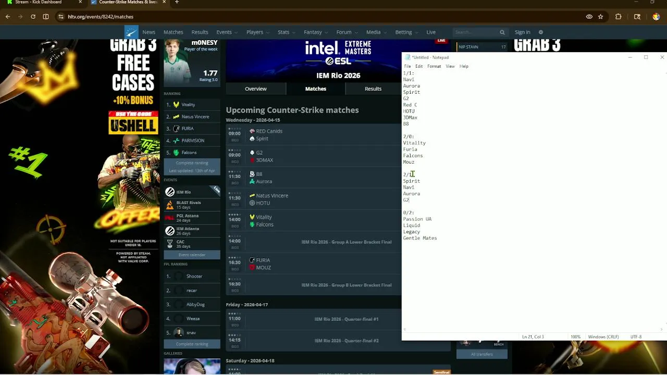Switch to the Overview event tab
Screen dimensions: 667x375
pos(256,89)
